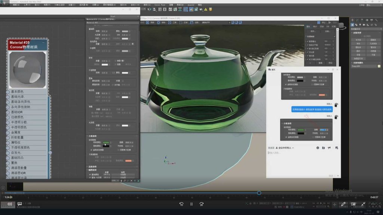
Task: Enable the 仅限单次反弹 checkbox
Action: [x=119, y=150]
